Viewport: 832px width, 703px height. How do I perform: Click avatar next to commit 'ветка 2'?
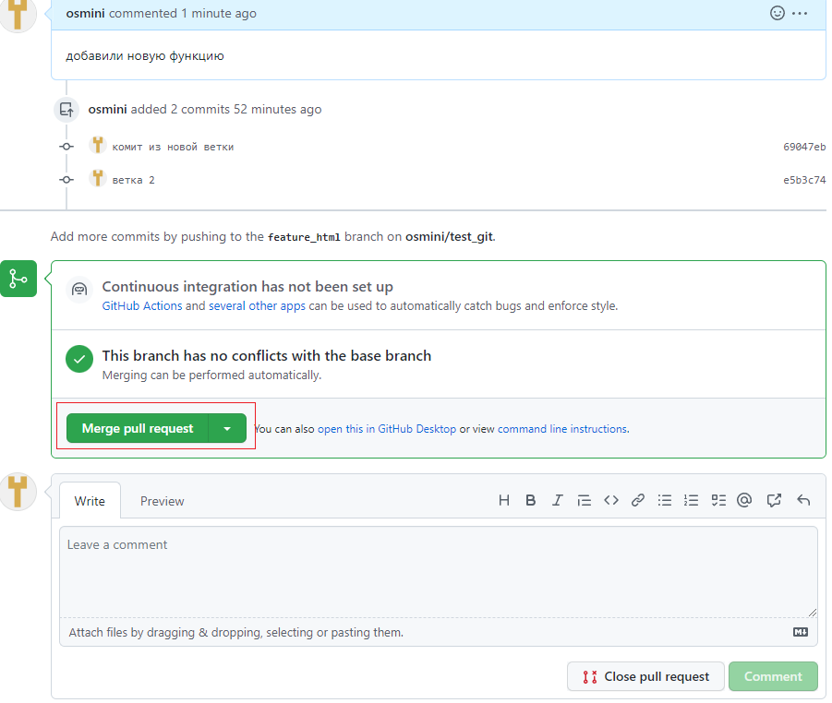(x=97, y=178)
